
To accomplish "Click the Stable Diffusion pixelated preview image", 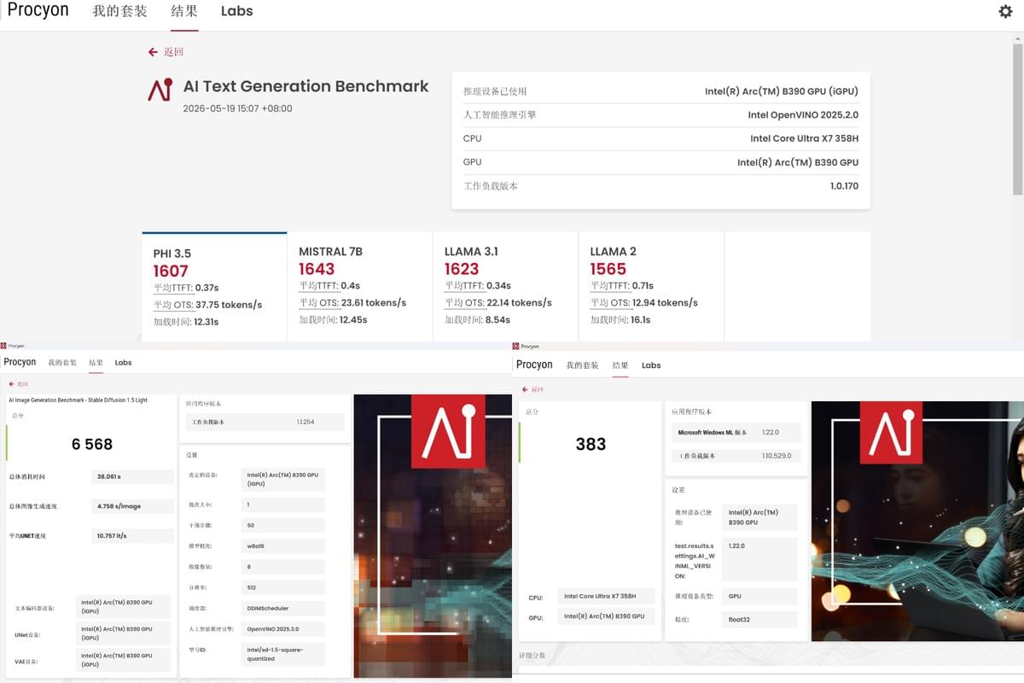I will coord(432,536).
